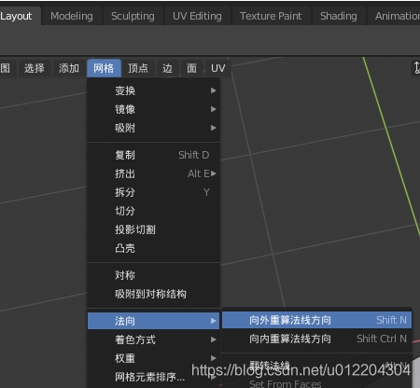The image size is (420, 388).
Task: Expand the 变换 submenu
Action: [153, 90]
